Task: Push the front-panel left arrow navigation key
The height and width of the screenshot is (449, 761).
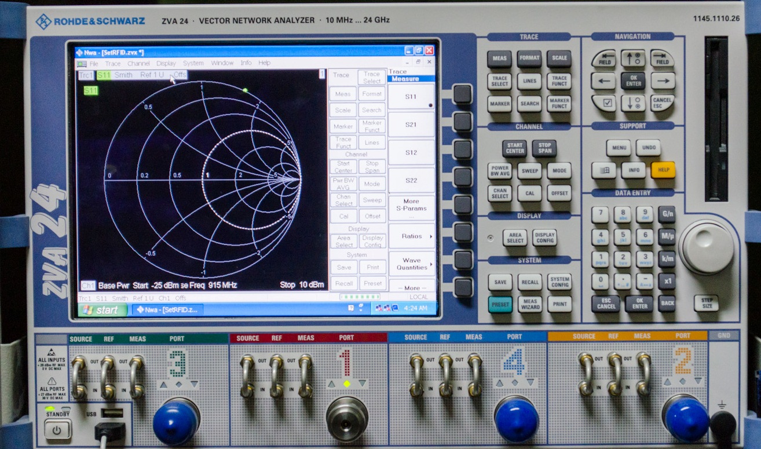Action: [603, 81]
